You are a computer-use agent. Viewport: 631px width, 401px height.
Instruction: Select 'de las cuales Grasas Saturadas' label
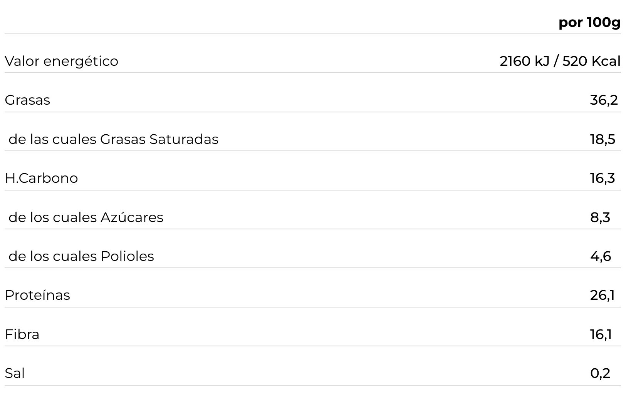click(113, 139)
